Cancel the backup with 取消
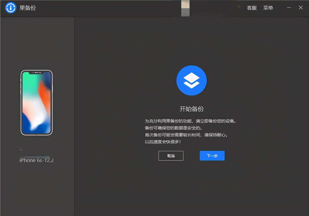309x216 pixels. coord(171,156)
